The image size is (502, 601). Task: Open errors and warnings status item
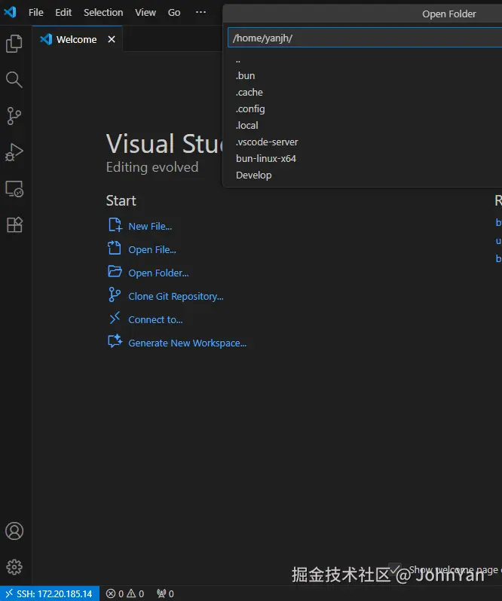coord(125,593)
